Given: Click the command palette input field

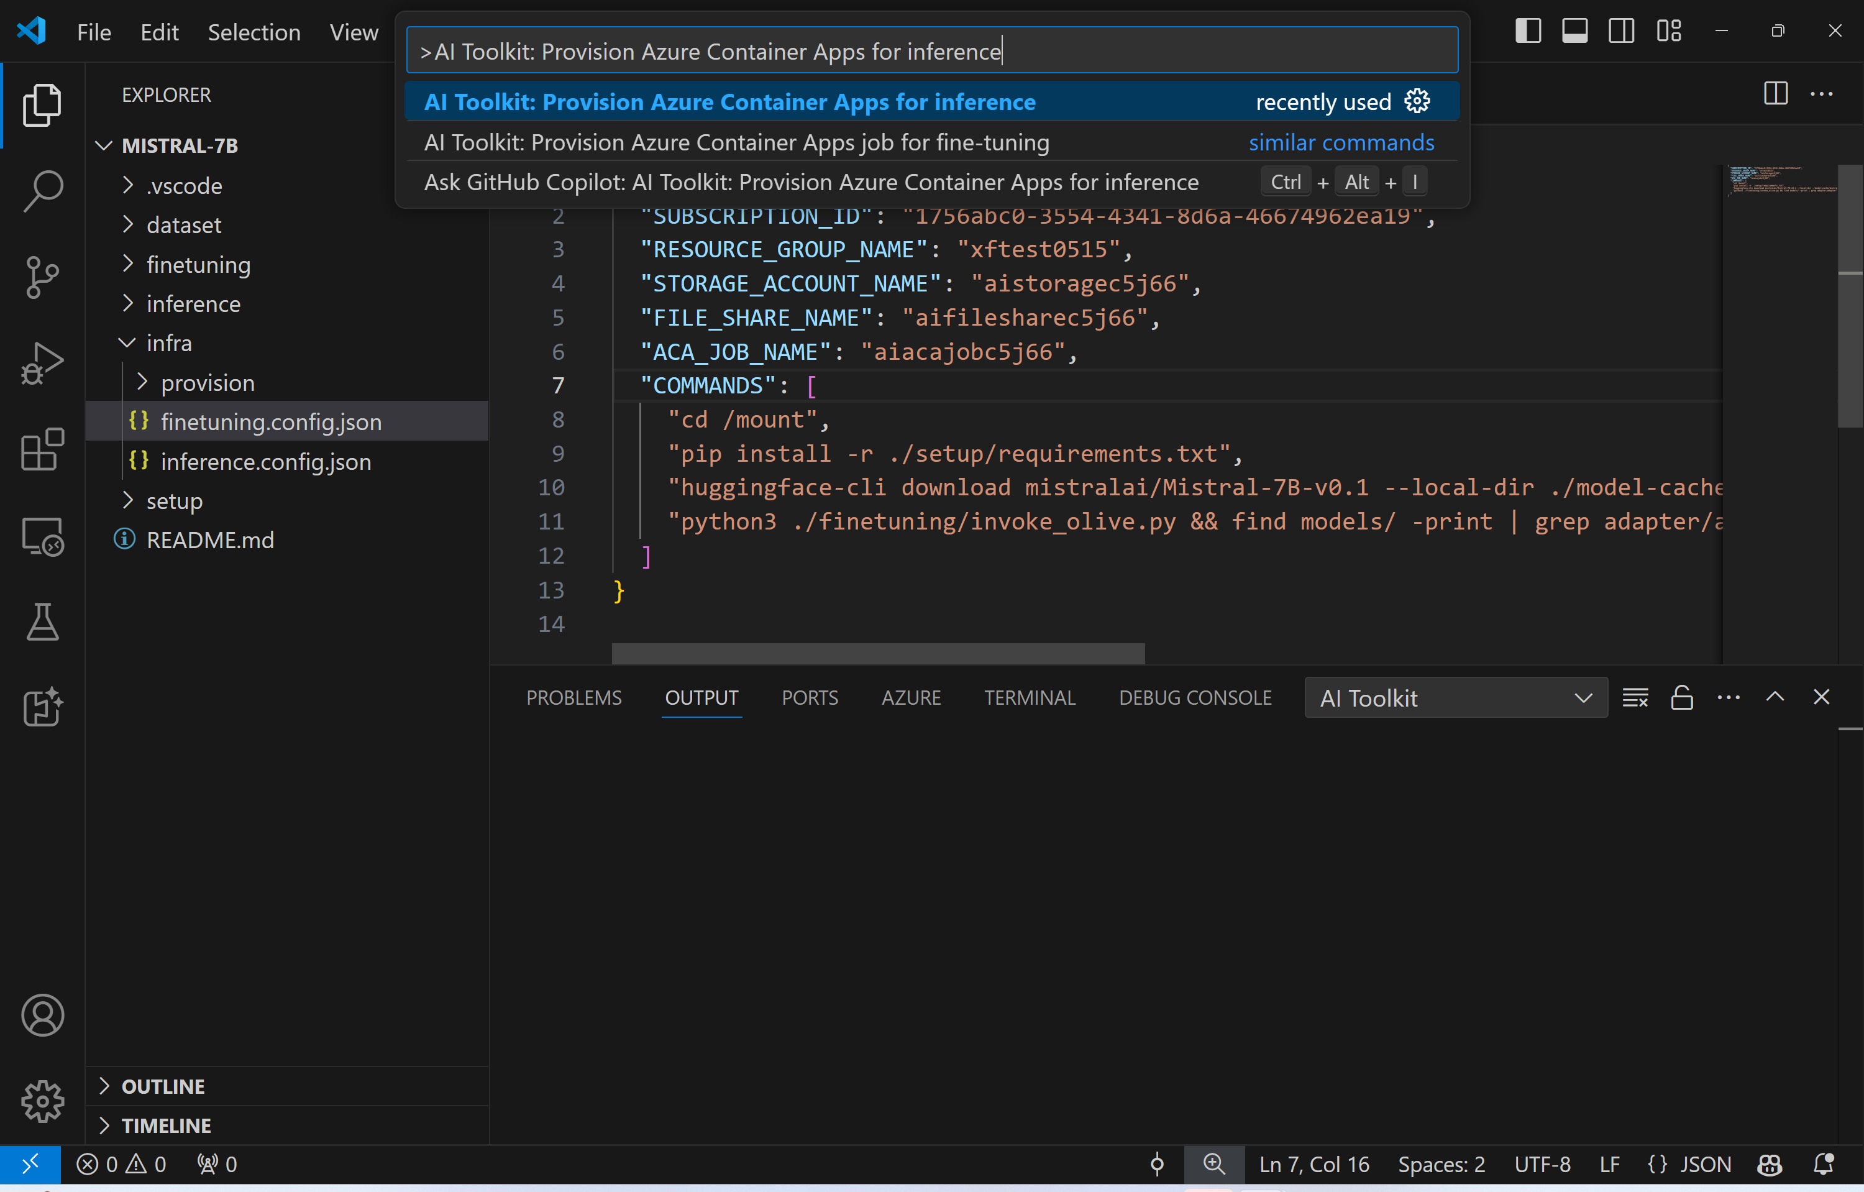Looking at the screenshot, I should tap(932, 51).
